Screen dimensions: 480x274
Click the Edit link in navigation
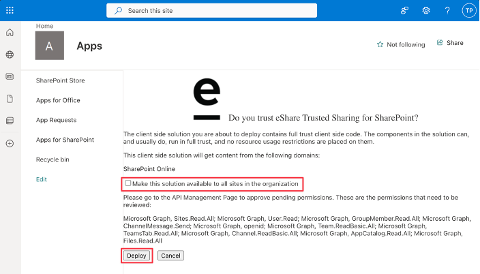click(42, 179)
